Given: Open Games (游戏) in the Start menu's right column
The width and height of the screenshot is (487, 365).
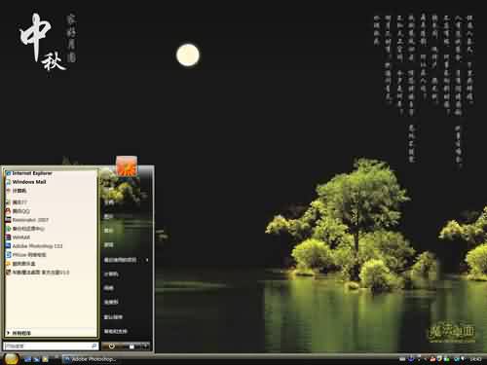Looking at the screenshot, I should pos(109,245).
